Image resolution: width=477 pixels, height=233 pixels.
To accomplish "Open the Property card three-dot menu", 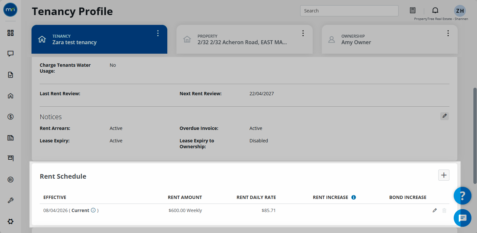I will click(303, 33).
